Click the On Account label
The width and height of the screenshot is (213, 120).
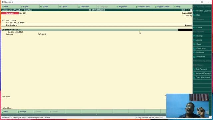[10, 34]
